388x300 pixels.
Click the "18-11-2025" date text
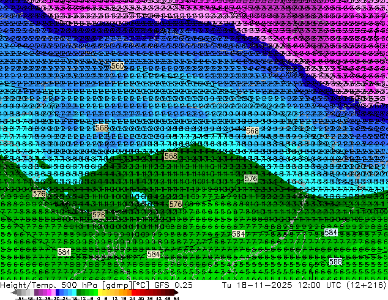[264, 285]
